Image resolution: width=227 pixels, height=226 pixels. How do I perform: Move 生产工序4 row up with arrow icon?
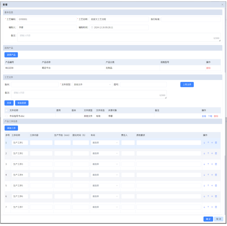[208, 175]
